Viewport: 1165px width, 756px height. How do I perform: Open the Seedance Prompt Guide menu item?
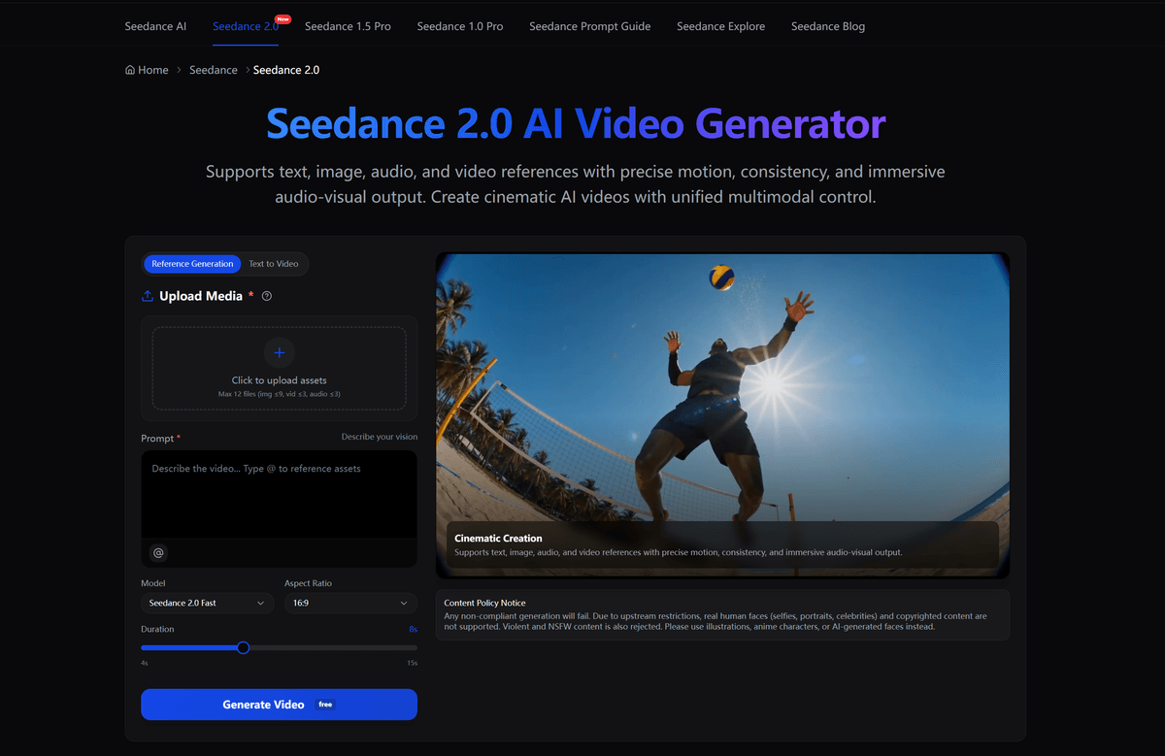tap(589, 26)
